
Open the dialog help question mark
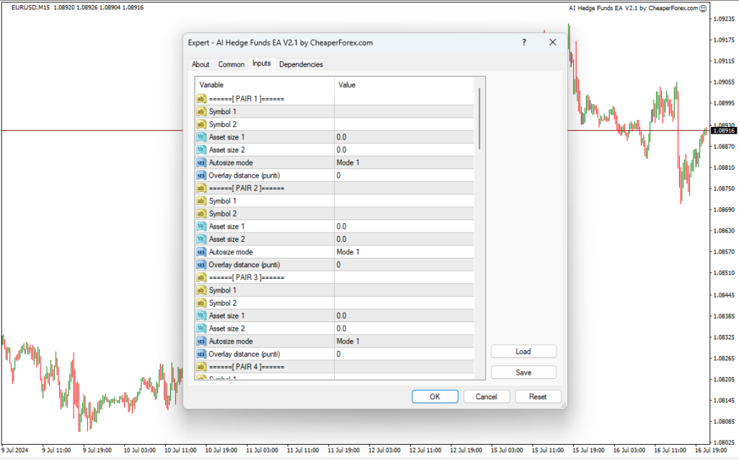(x=524, y=42)
